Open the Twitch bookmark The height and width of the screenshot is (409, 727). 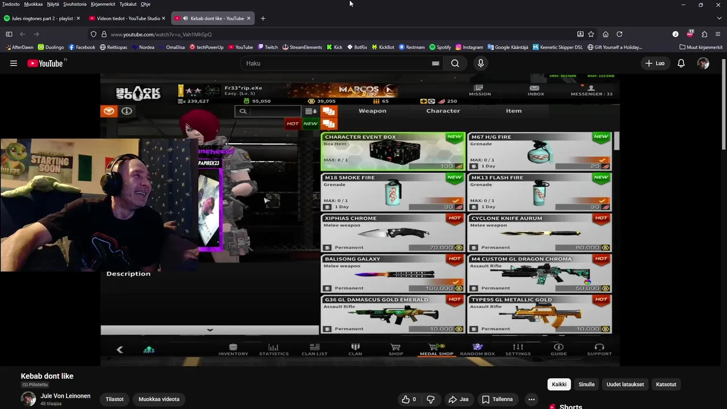pos(268,47)
